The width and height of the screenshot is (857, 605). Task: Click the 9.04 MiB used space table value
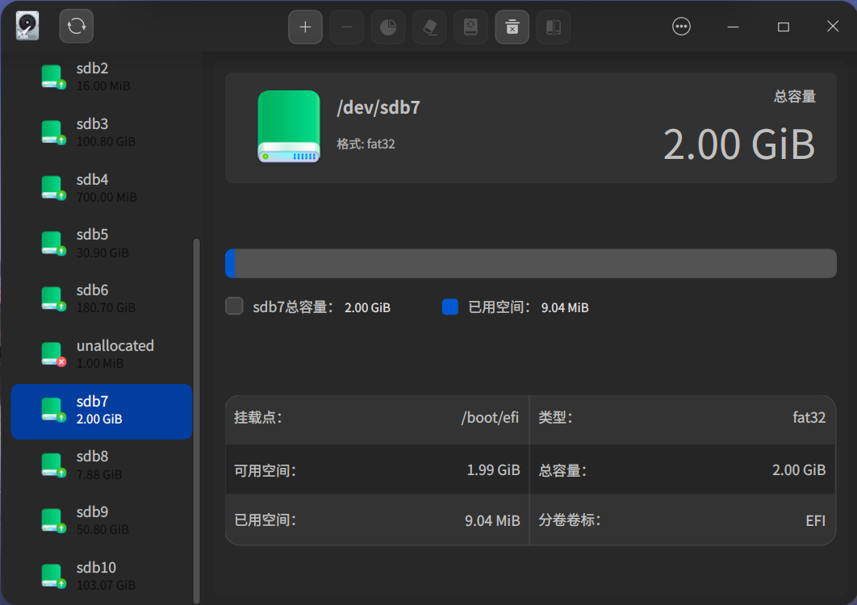pos(492,520)
